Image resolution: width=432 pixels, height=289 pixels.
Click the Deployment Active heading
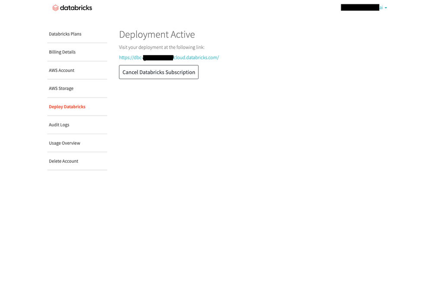pyautogui.click(x=157, y=35)
